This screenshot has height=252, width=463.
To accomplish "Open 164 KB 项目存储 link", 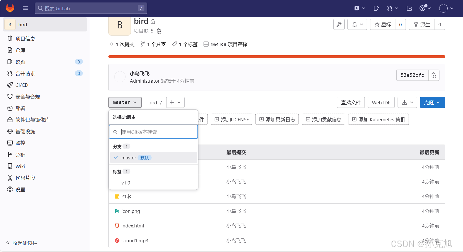I will coord(225,44).
